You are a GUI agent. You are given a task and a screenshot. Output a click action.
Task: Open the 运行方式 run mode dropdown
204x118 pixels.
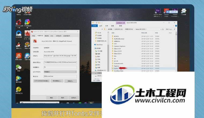(x=60, y=72)
